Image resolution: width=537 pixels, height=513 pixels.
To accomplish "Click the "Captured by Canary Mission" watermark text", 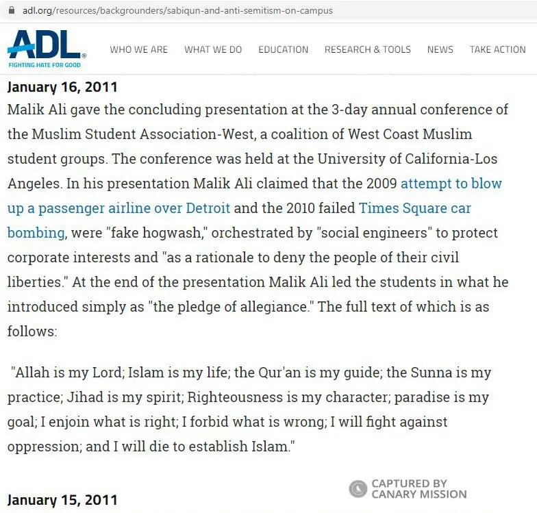I will pyautogui.click(x=419, y=488).
